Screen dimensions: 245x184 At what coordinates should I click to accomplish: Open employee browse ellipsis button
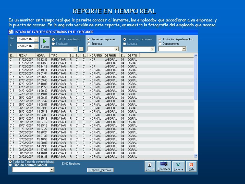tap(81, 49)
